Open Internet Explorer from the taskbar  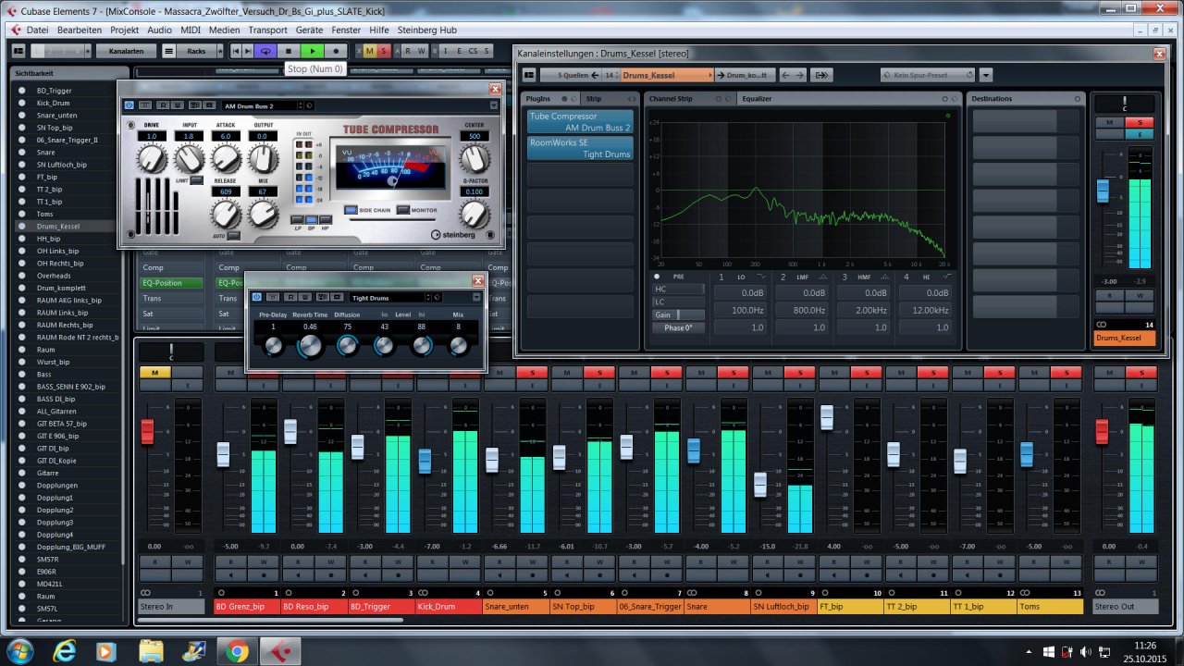coord(64,651)
